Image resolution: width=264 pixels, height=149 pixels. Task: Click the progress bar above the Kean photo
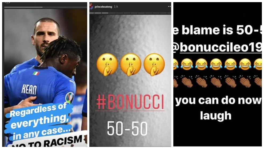point(46,7)
